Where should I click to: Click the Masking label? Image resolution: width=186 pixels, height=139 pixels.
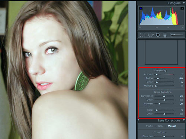coord(148,86)
